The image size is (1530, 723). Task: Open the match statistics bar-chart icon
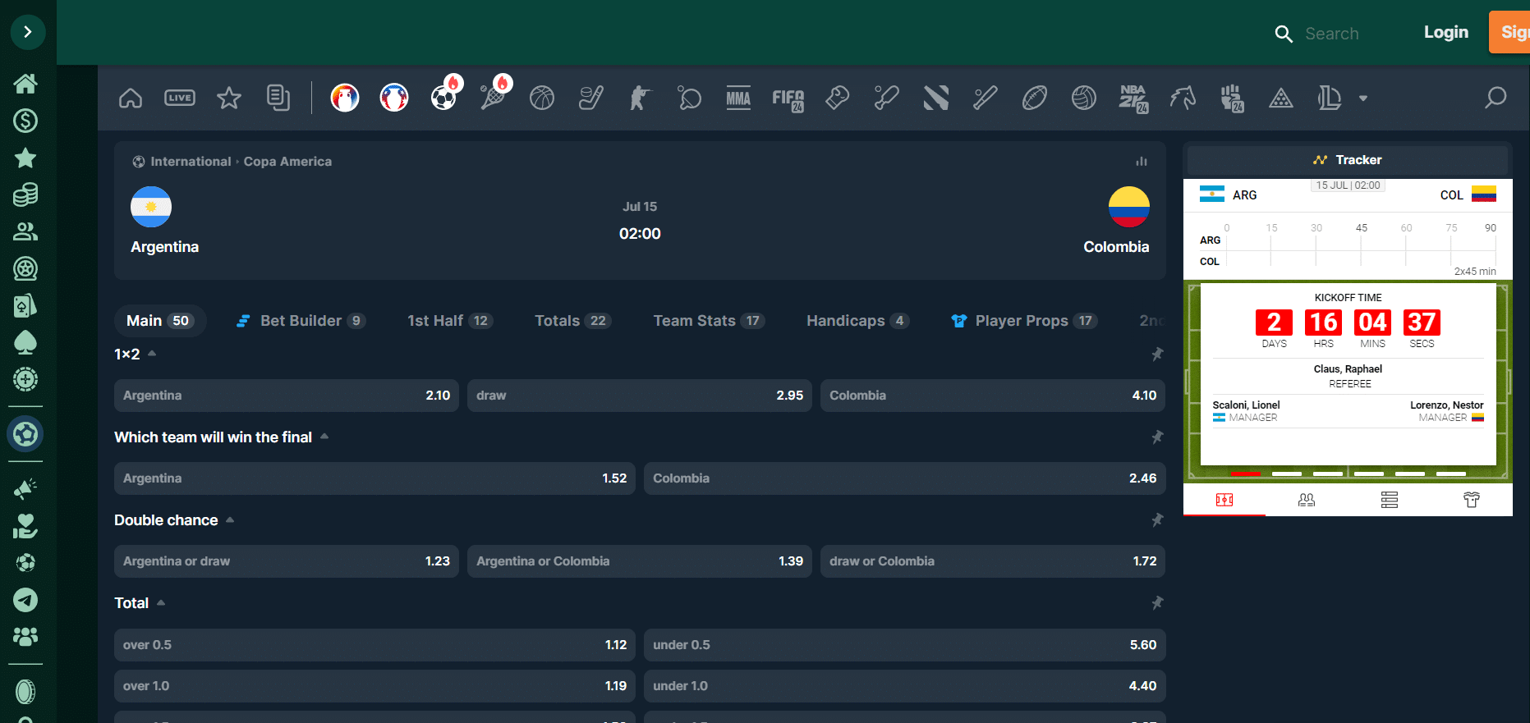click(1142, 162)
